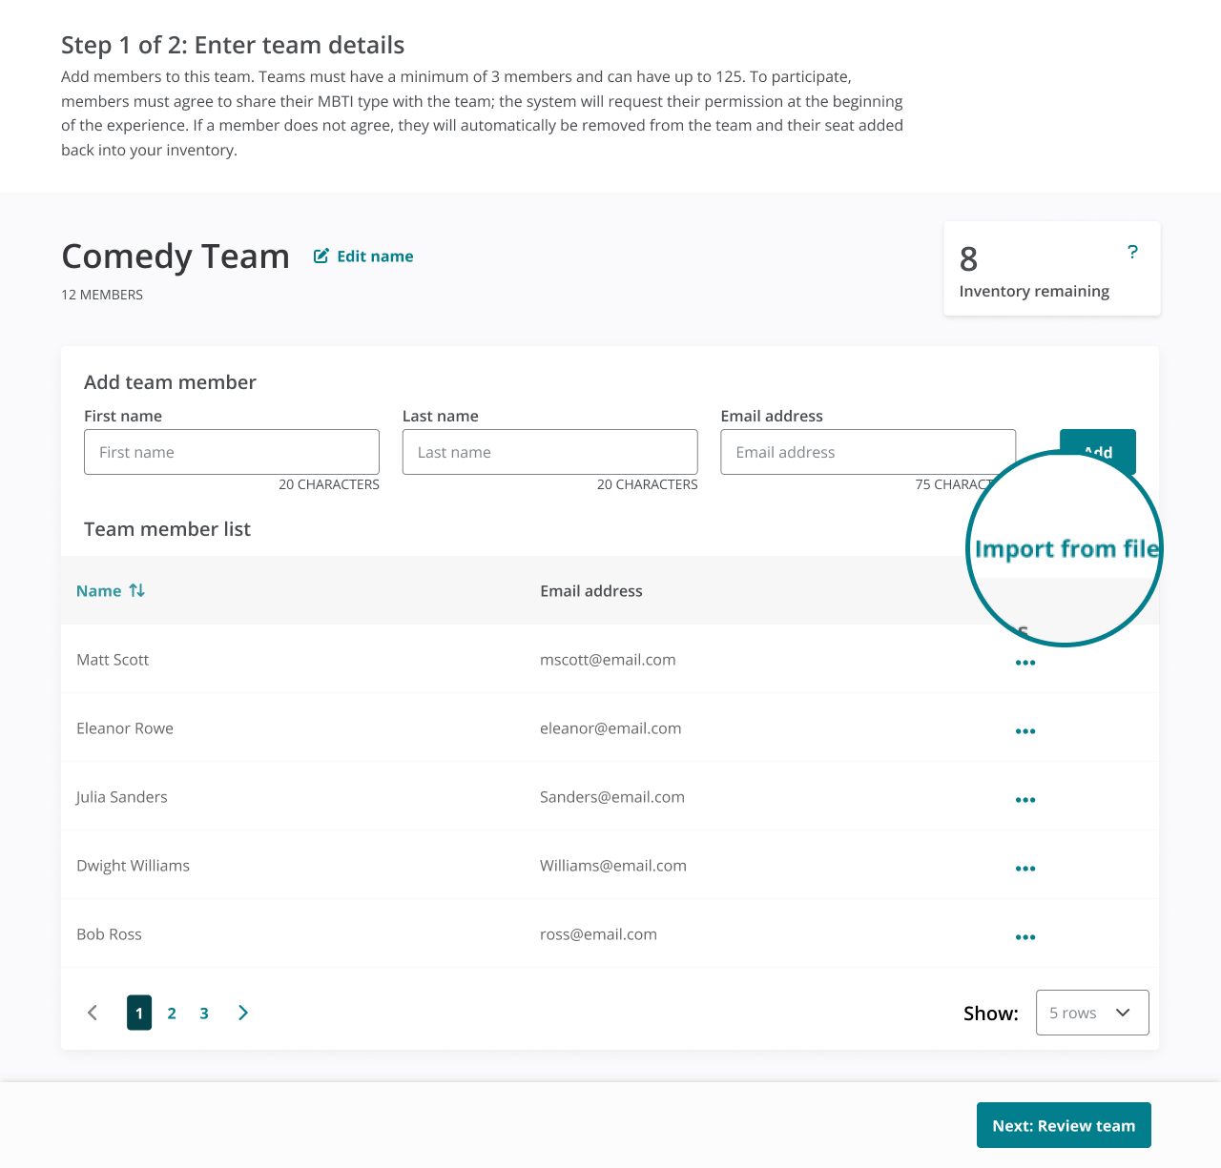1221x1168 pixels.
Task: Sort the list by Name column
Action: (111, 591)
